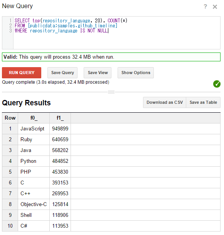
Task: Click the f0_ column header
Action: point(34,118)
